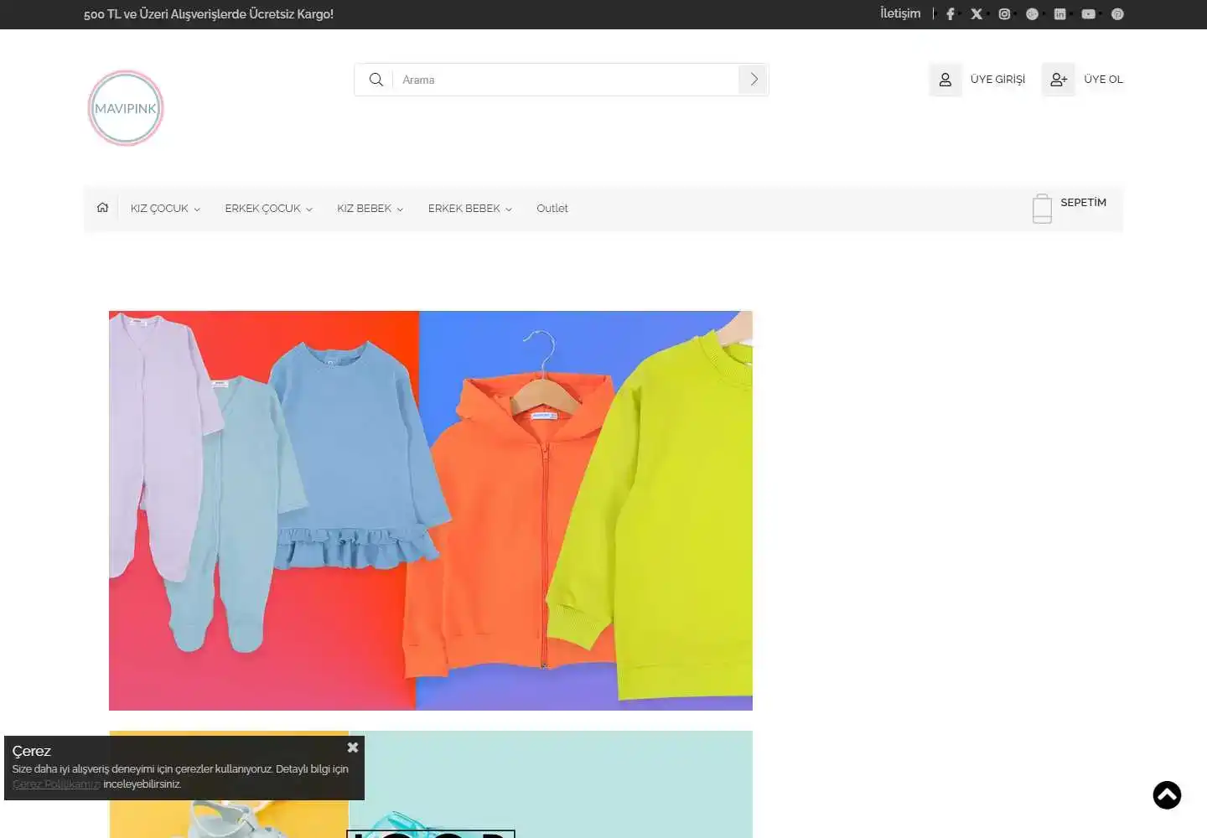Close the cookie notice
Image resolution: width=1207 pixels, height=838 pixels.
(x=353, y=747)
